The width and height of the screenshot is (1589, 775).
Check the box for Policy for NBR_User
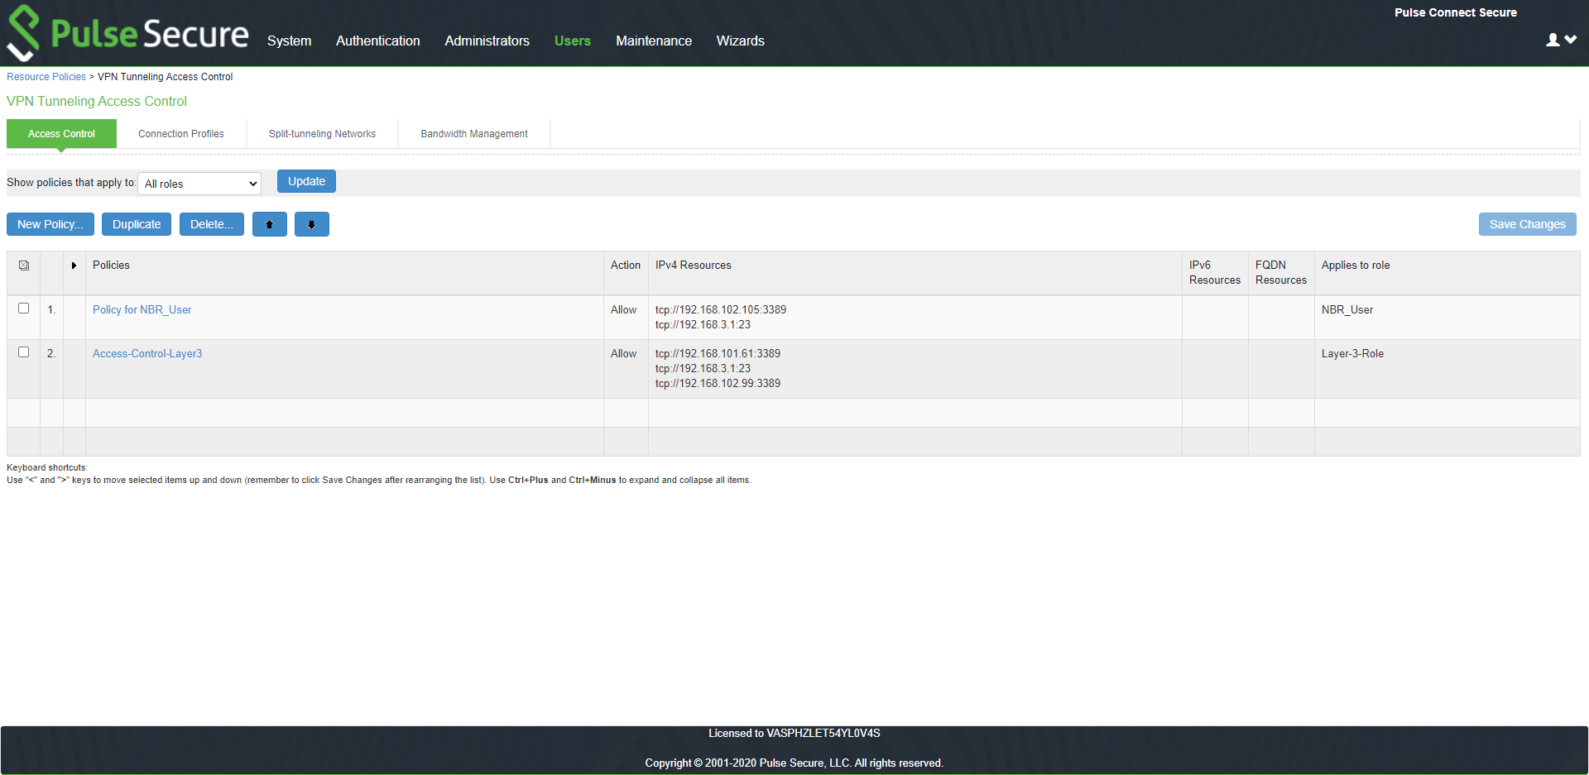tap(24, 309)
